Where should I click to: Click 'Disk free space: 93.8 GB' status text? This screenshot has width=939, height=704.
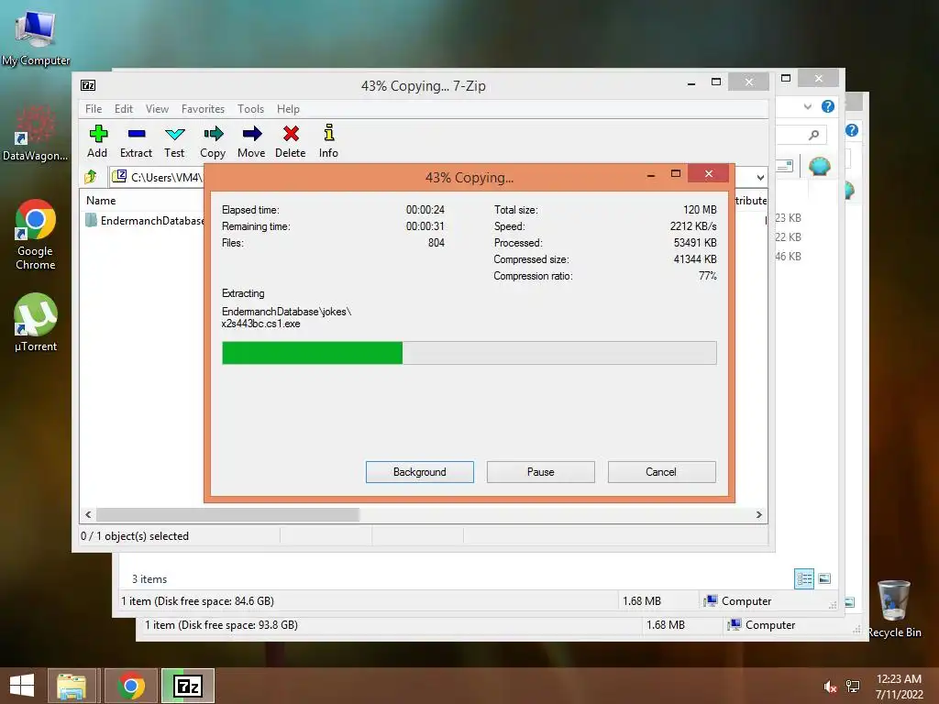238,625
